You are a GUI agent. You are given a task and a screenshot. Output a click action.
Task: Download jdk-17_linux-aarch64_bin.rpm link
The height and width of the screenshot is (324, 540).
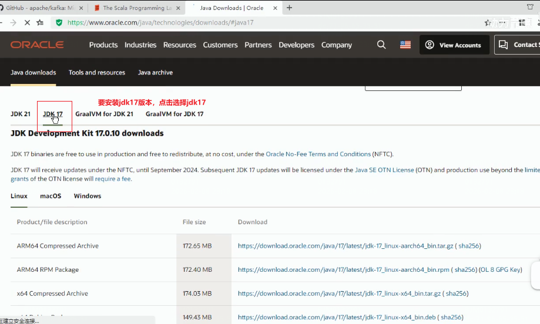[x=344, y=269]
